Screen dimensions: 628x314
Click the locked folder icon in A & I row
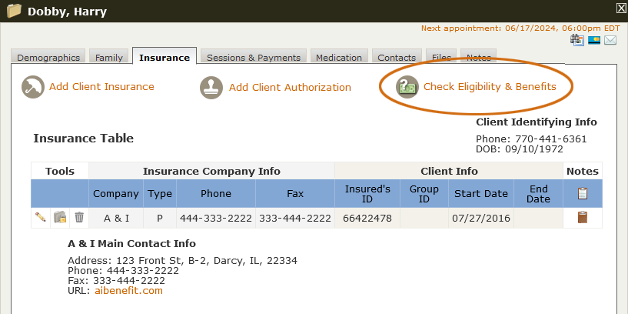(60, 217)
